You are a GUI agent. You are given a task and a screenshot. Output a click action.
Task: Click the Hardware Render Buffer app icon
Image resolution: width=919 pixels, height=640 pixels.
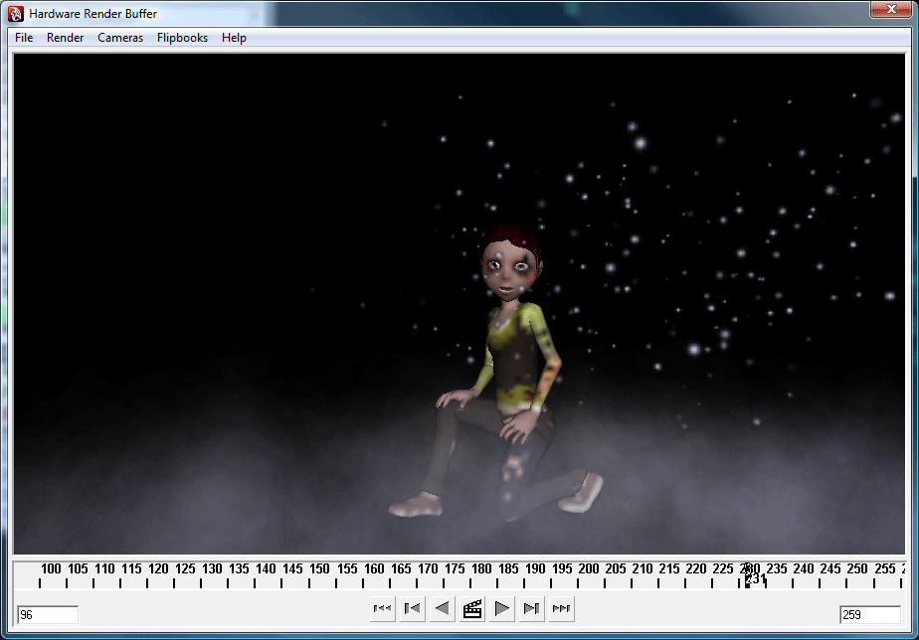pos(16,14)
